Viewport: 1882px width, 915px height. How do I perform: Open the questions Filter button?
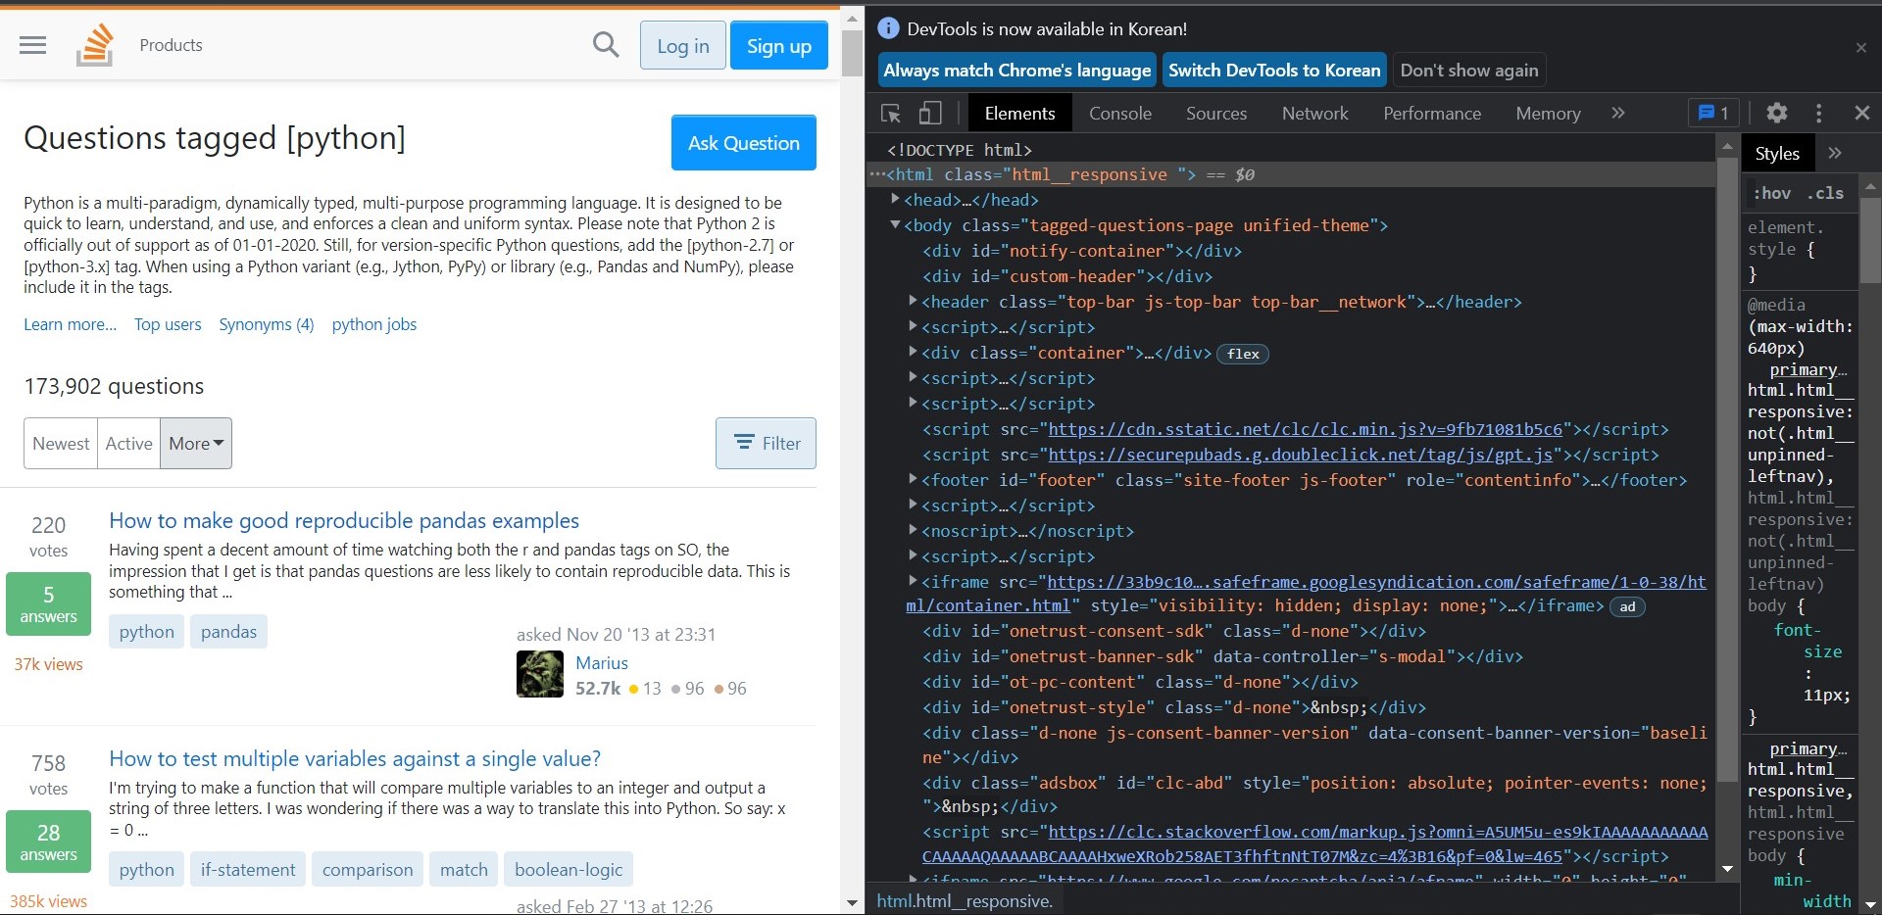pyautogui.click(x=766, y=443)
